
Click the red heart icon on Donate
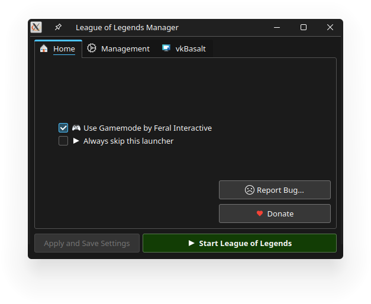pyautogui.click(x=260, y=214)
